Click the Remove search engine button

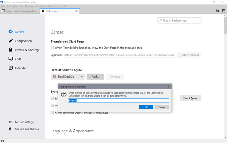click(115, 77)
